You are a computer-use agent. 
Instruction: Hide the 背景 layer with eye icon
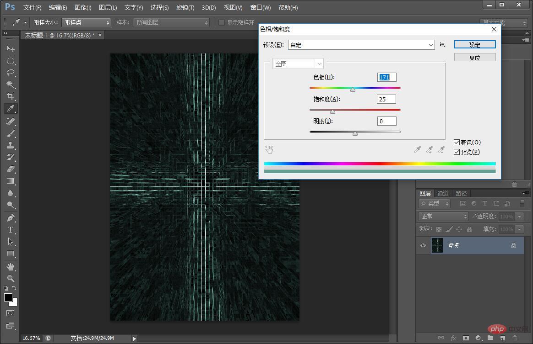[x=423, y=245]
